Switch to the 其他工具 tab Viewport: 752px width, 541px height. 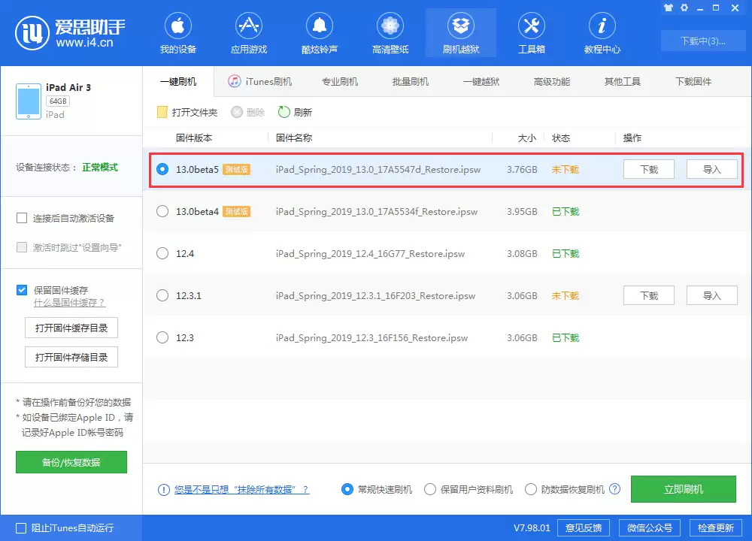(x=623, y=81)
